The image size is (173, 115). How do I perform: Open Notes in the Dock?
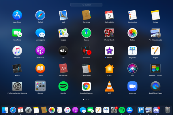pyautogui.click(x=36, y=110)
